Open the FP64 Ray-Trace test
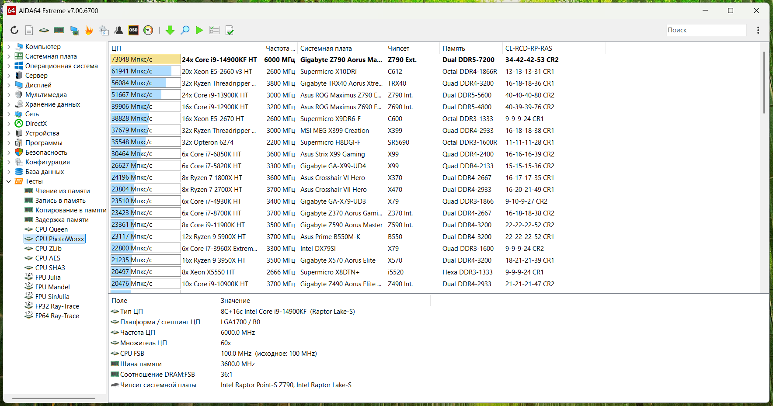The width and height of the screenshot is (773, 406). [57, 316]
